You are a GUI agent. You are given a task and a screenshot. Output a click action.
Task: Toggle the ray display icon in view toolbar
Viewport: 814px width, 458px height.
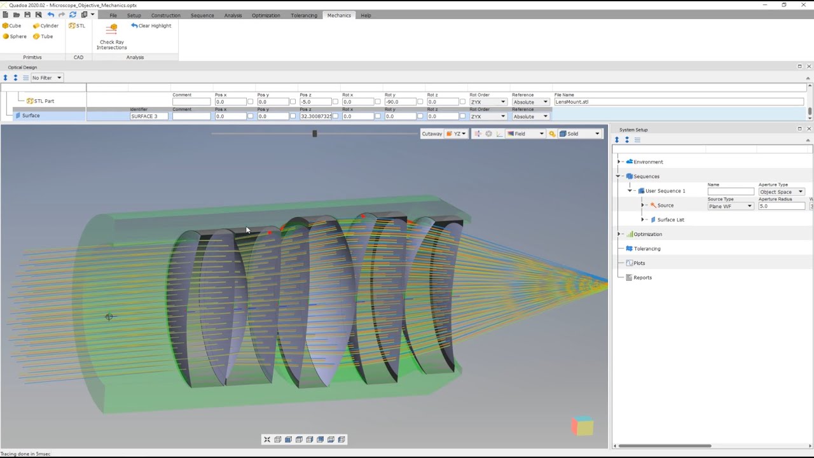click(478, 134)
